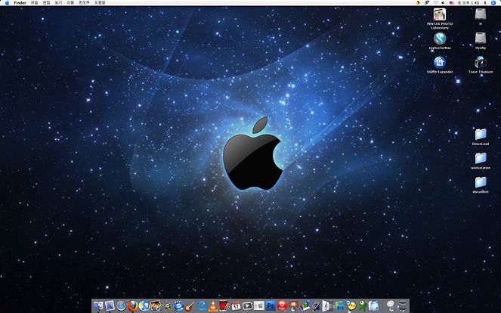Open gray Apple logo icon in Dock
This screenshot has width=501, height=313.
click(x=259, y=306)
